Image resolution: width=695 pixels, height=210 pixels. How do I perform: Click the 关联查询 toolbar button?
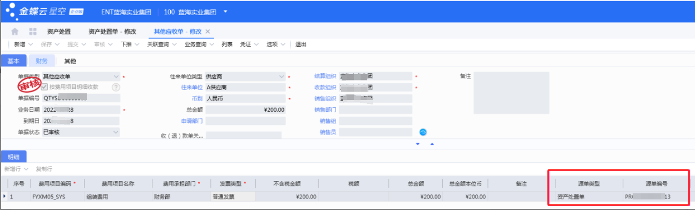(x=158, y=44)
